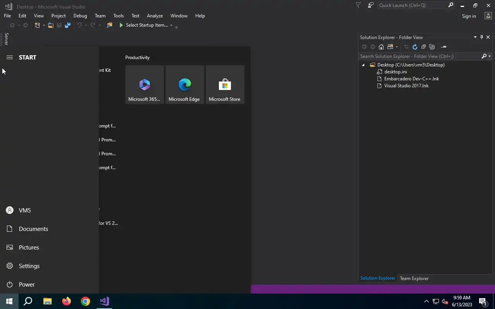Click the Collapse All icon in Solution Explorer
Image resolution: width=495 pixels, height=309 pixels.
(x=423, y=47)
